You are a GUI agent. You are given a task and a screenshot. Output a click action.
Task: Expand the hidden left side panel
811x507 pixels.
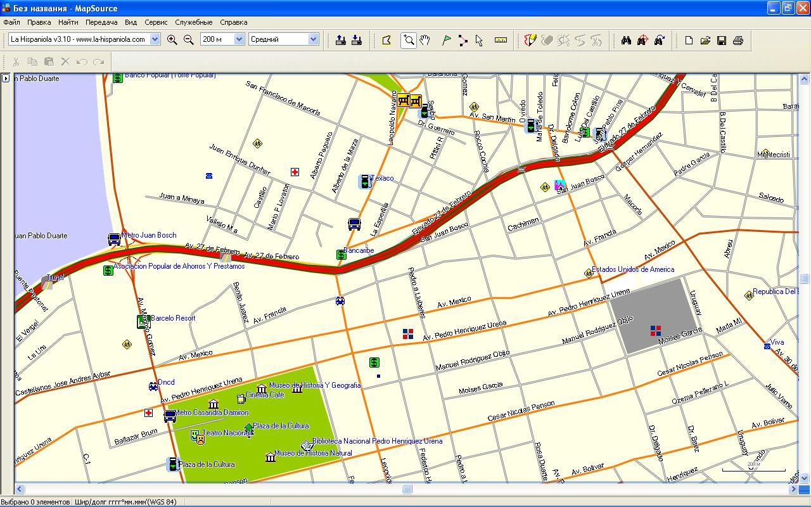[x=5, y=79]
